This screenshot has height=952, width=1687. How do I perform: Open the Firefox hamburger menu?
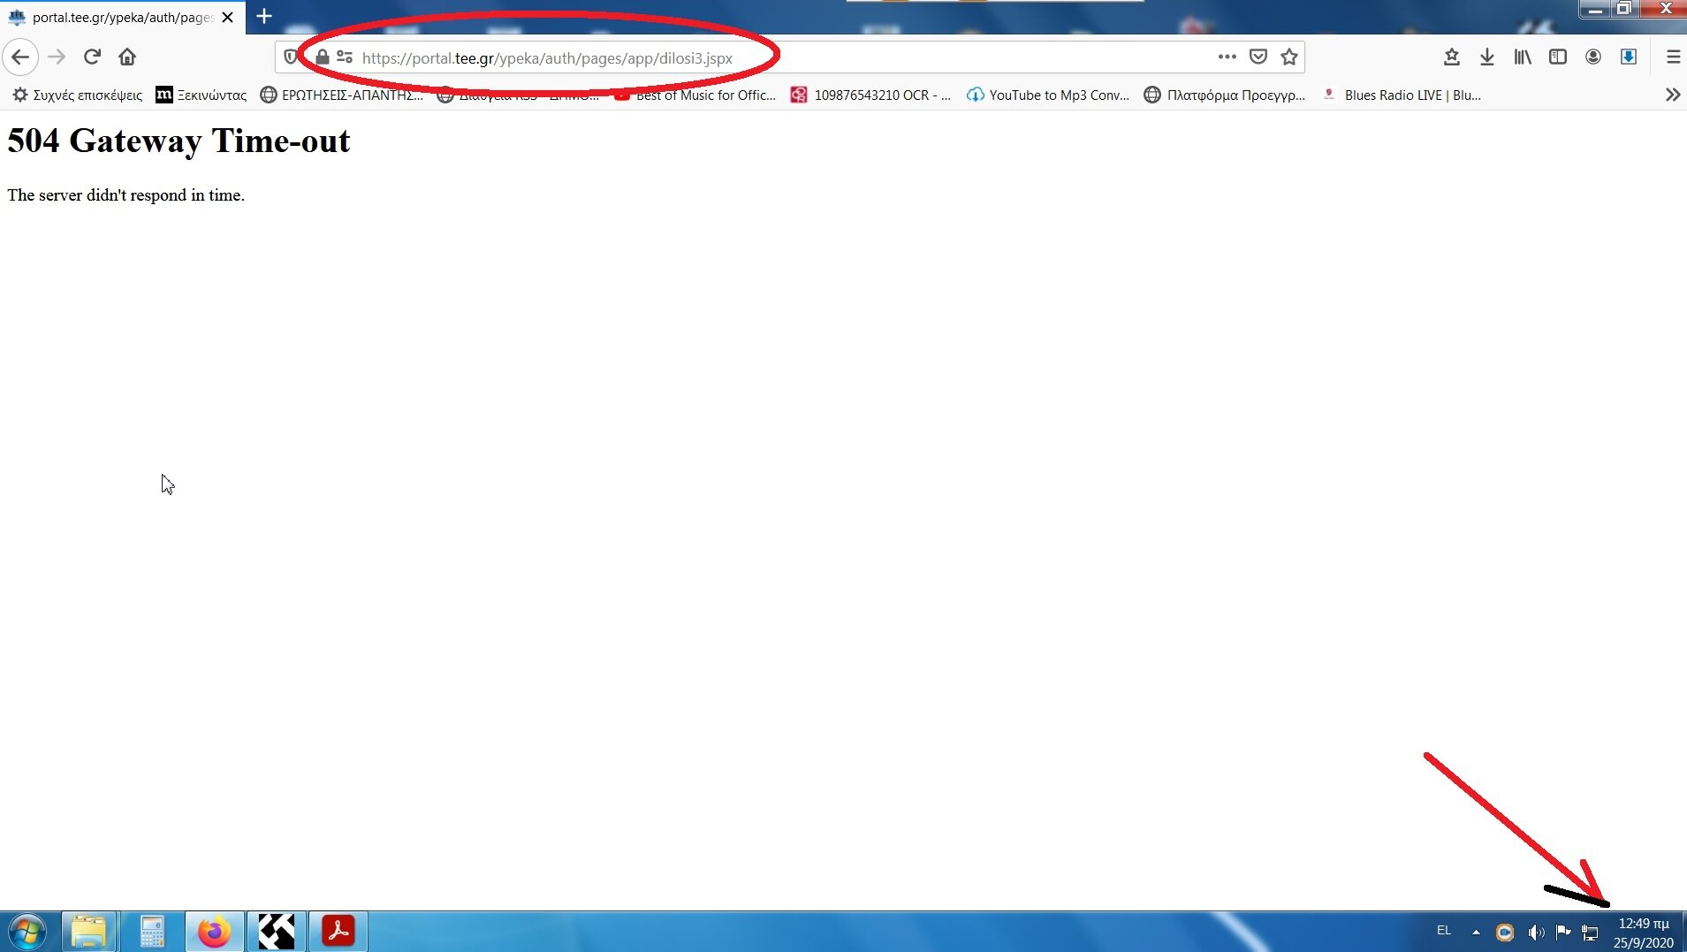(1673, 57)
